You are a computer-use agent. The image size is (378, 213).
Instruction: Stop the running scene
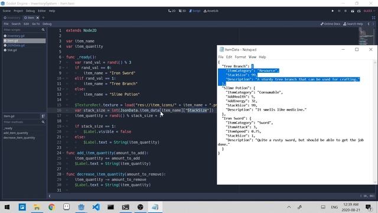click(x=346, y=11)
